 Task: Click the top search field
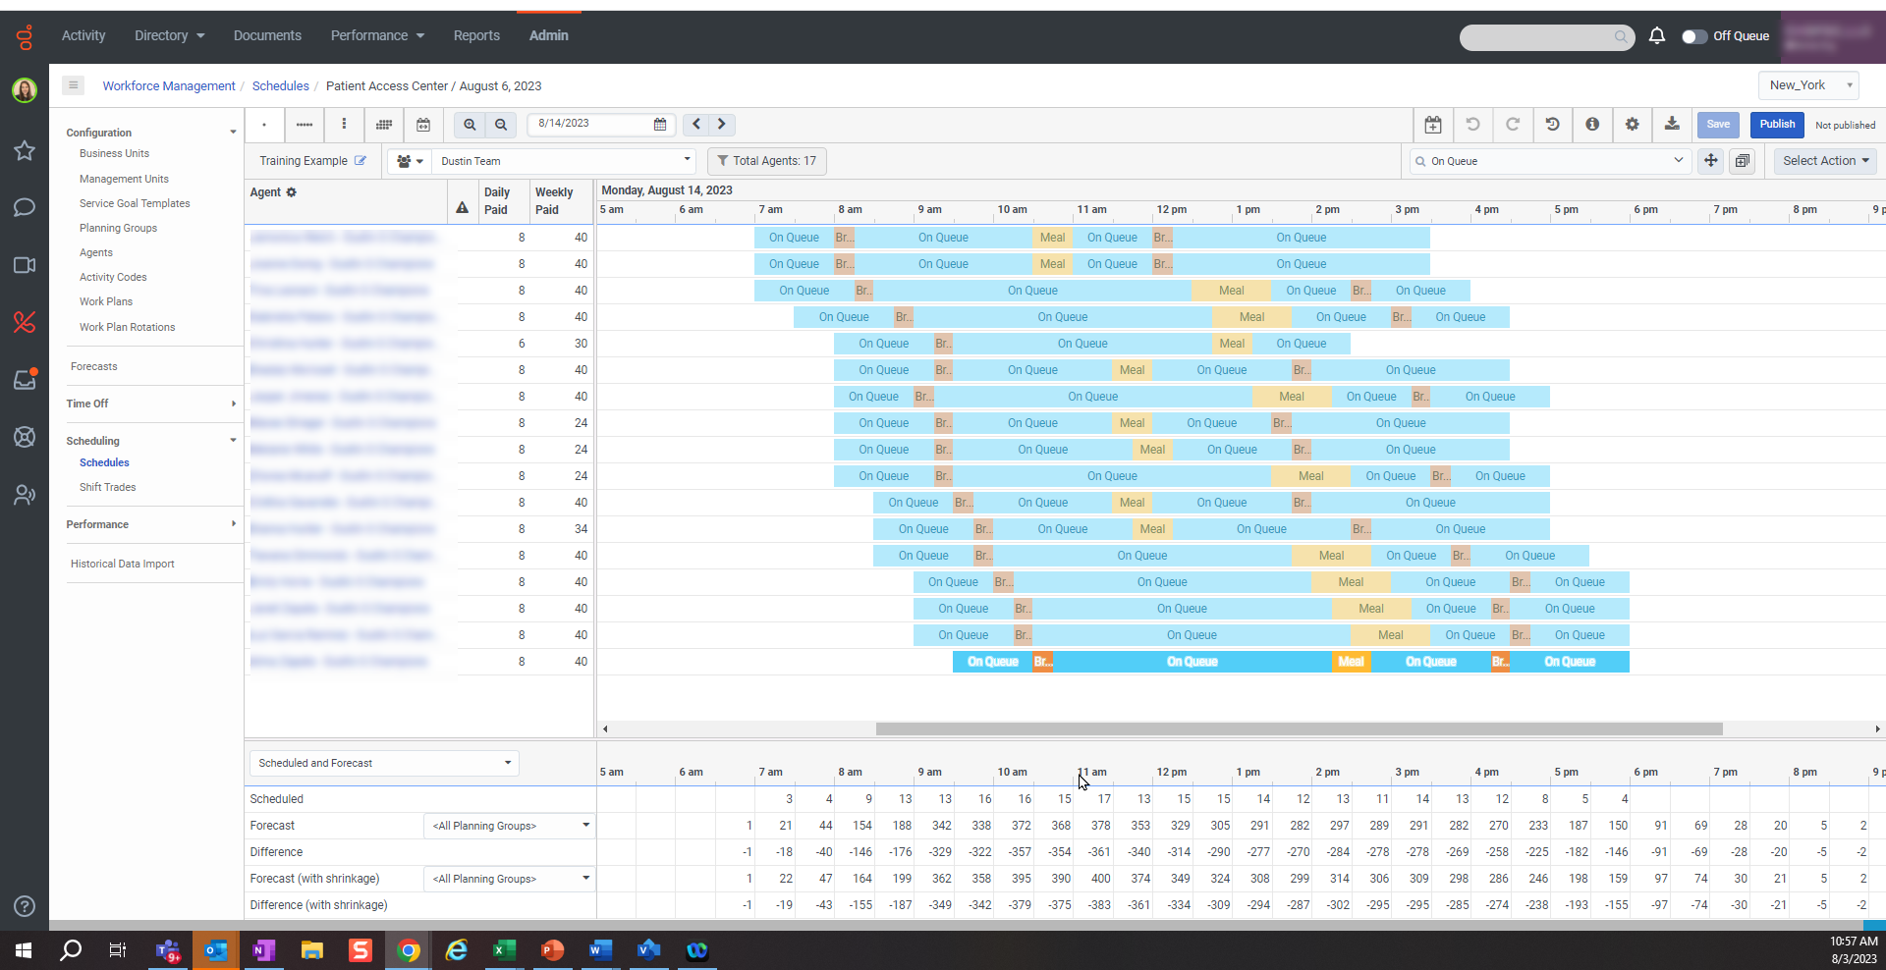tap(1547, 37)
